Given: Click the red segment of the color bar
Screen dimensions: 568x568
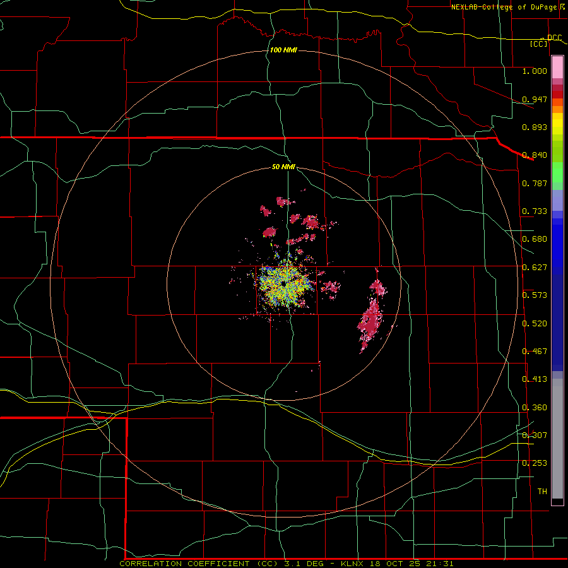Looking at the screenshot, I should click(557, 95).
